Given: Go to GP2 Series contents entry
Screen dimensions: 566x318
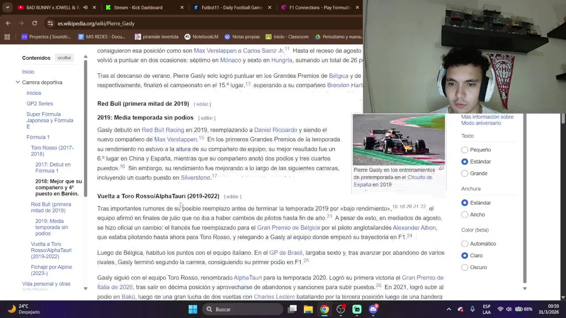Looking at the screenshot, I should 39,103.
